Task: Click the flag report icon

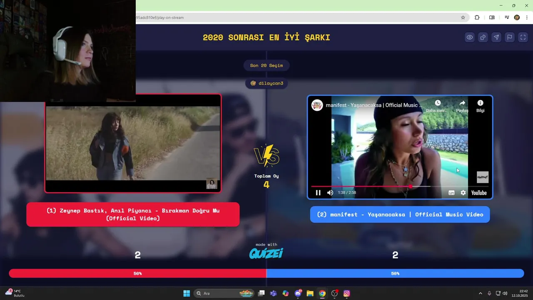Action: 510,37
